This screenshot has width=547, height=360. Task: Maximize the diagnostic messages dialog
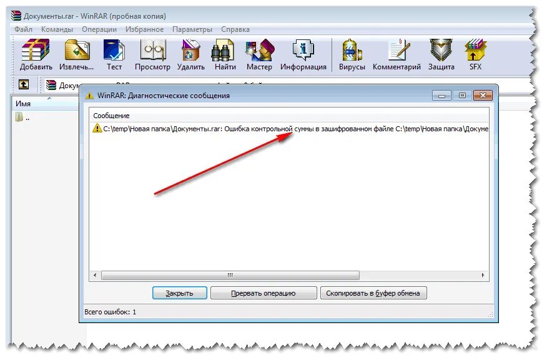tap(462, 96)
